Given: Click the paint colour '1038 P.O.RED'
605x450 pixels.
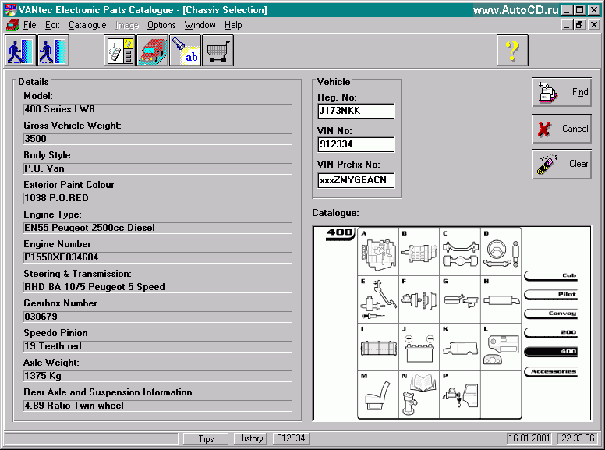Looking at the screenshot, I should pos(157,198).
